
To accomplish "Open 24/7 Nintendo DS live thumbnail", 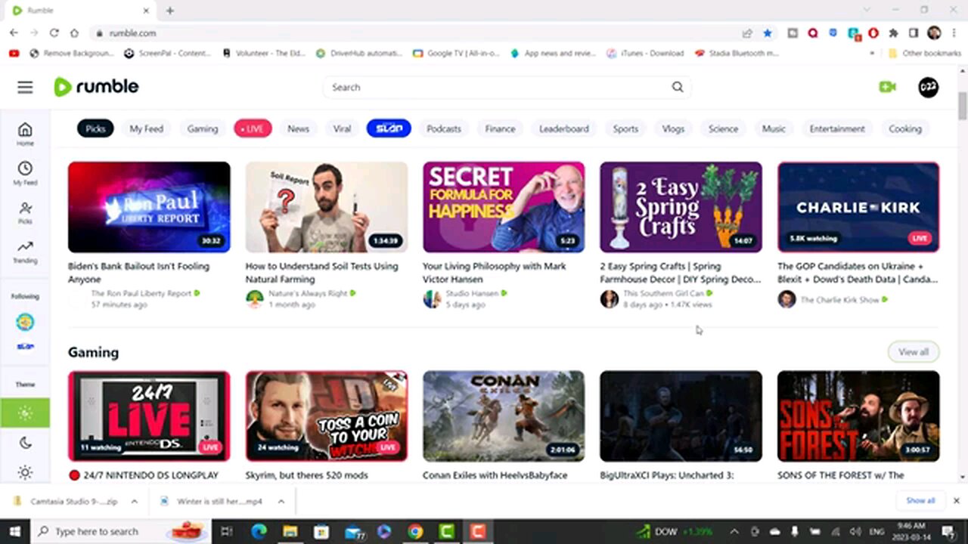I will coord(149,416).
